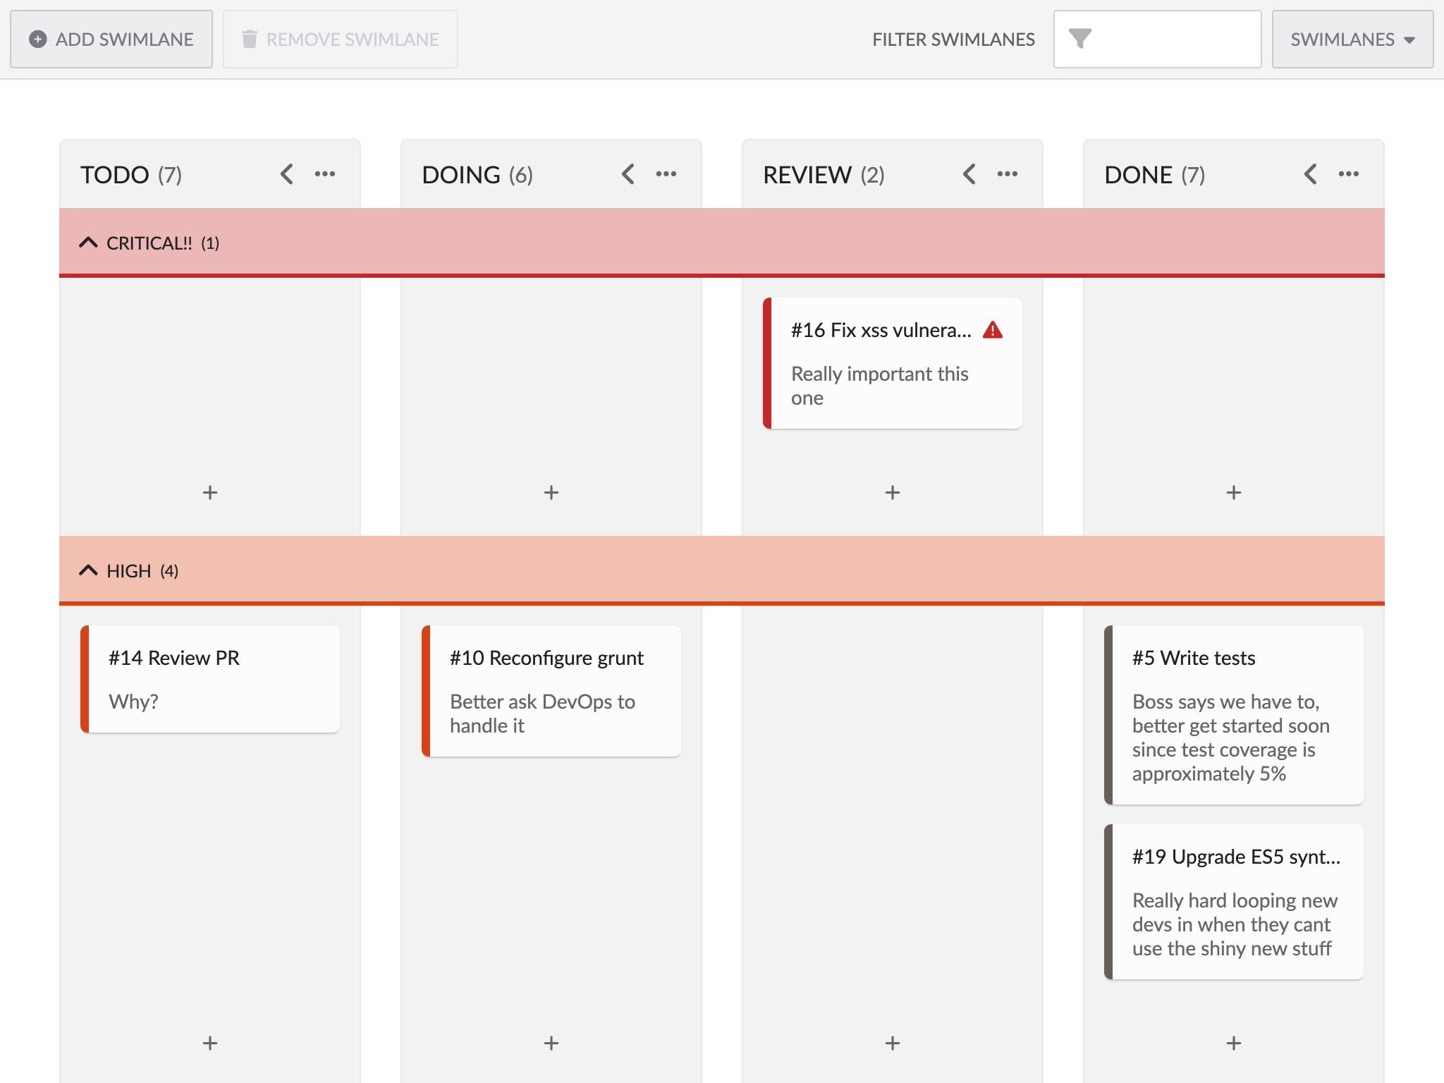Image resolution: width=1444 pixels, height=1083 pixels.
Task: Click the red color strip on card #14
Action: coord(84,678)
